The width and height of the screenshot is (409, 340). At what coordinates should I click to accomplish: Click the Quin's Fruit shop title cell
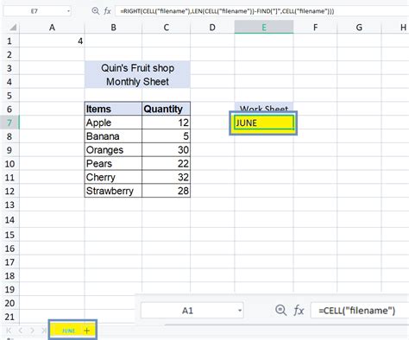point(137,68)
